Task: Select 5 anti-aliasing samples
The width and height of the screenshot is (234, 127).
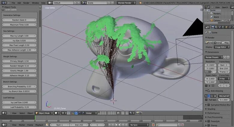Action: (206, 96)
